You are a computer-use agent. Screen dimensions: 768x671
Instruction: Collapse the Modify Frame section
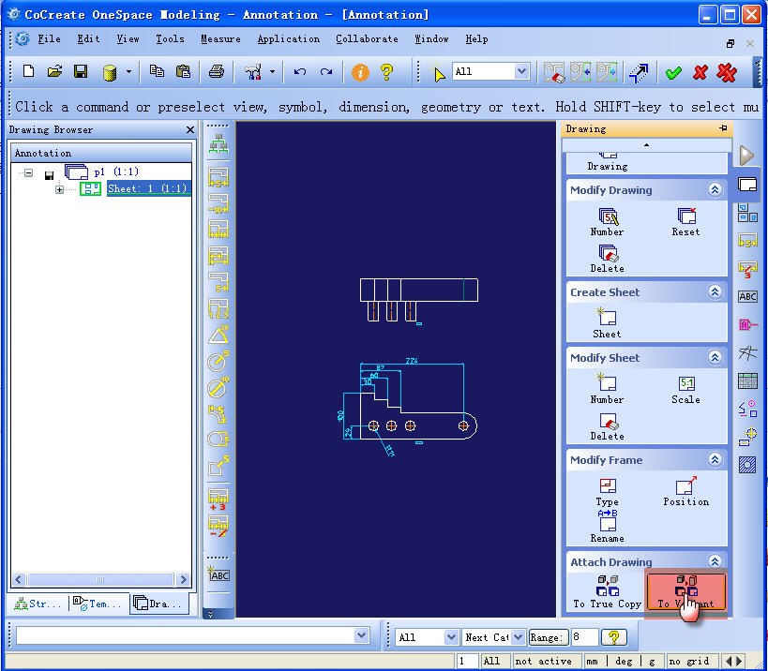[715, 459]
